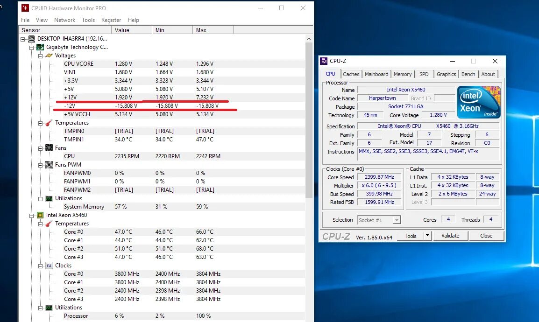The image size is (539, 322).
Task: Click the Hardware Monitor PRO app icon in title bar
Action: point(25,8)
